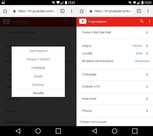This screenshot has height=136, width=153.
Task: Tap the home icon in the left browser
Action: pyautogui.click(x=5, y=11)
